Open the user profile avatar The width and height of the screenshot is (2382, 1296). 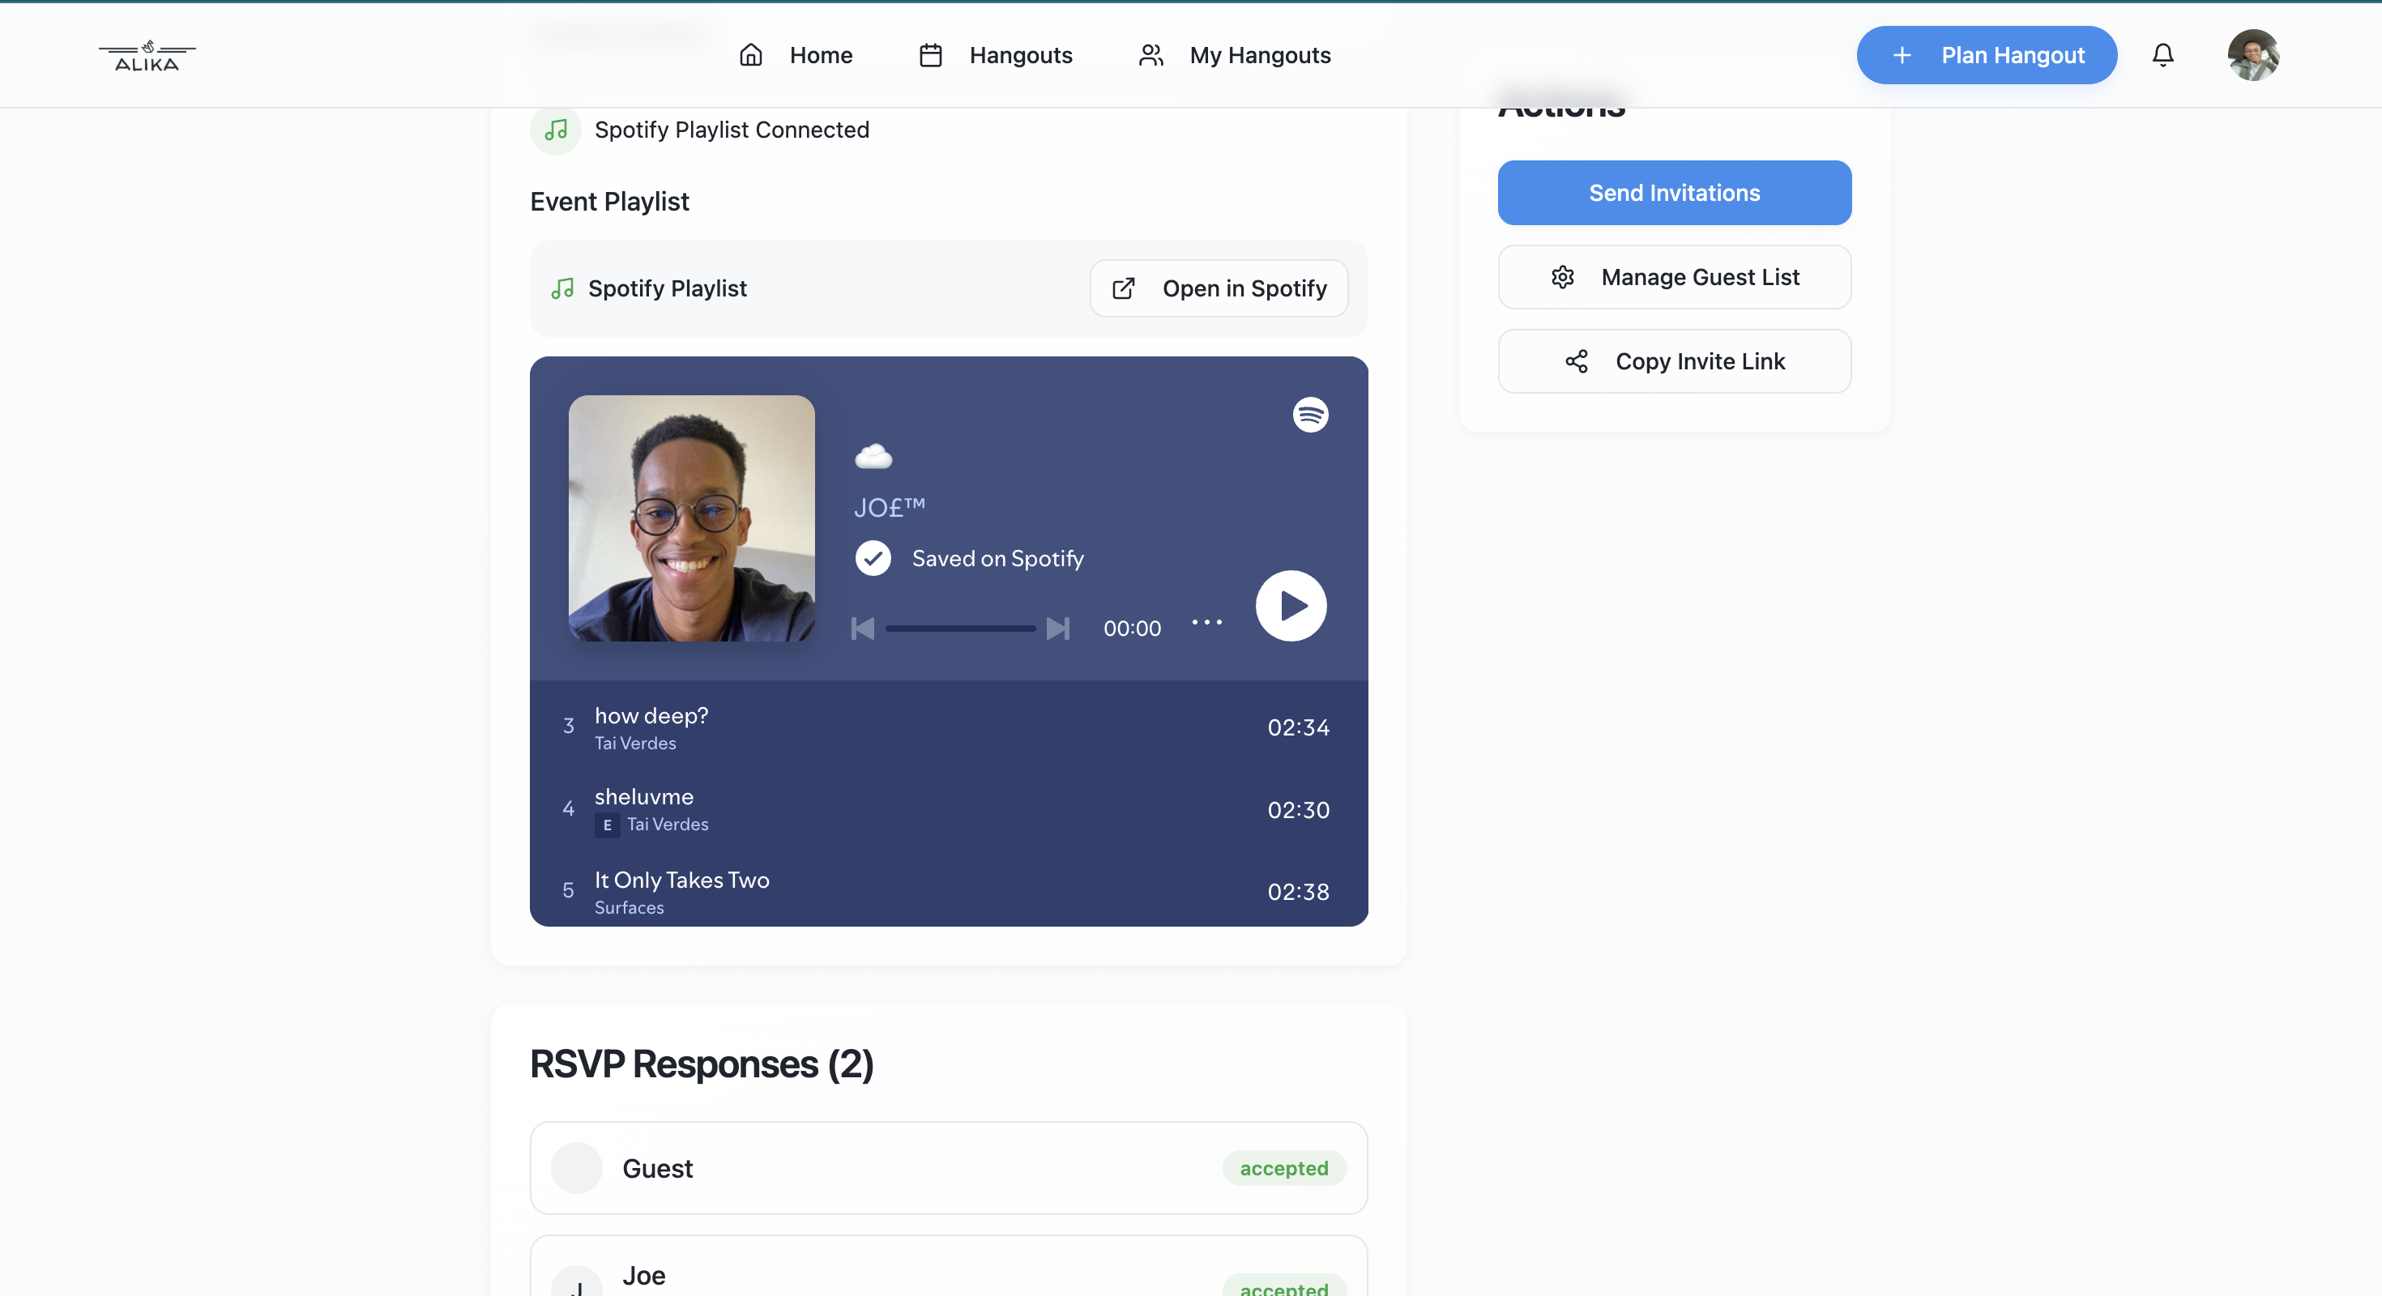(2252, 55)
